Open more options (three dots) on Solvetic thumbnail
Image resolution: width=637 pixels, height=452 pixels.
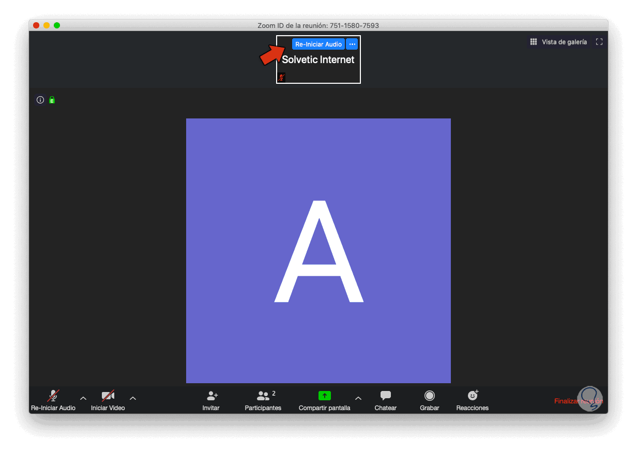[x=352, y=44]
